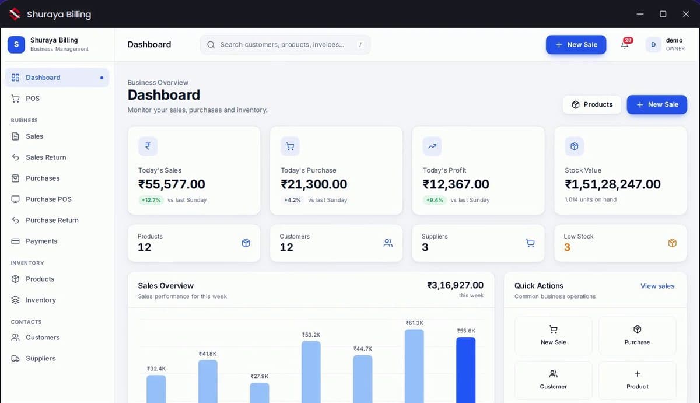Image resolution: width=700 pixels, height=403 pixels.
Task: Click the cube icon on Products count card
Action: pyautogui.click(x=246, y=243)
